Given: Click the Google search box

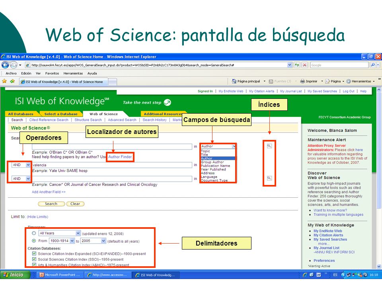Looking at the screenshot, I should coord(339,65).
